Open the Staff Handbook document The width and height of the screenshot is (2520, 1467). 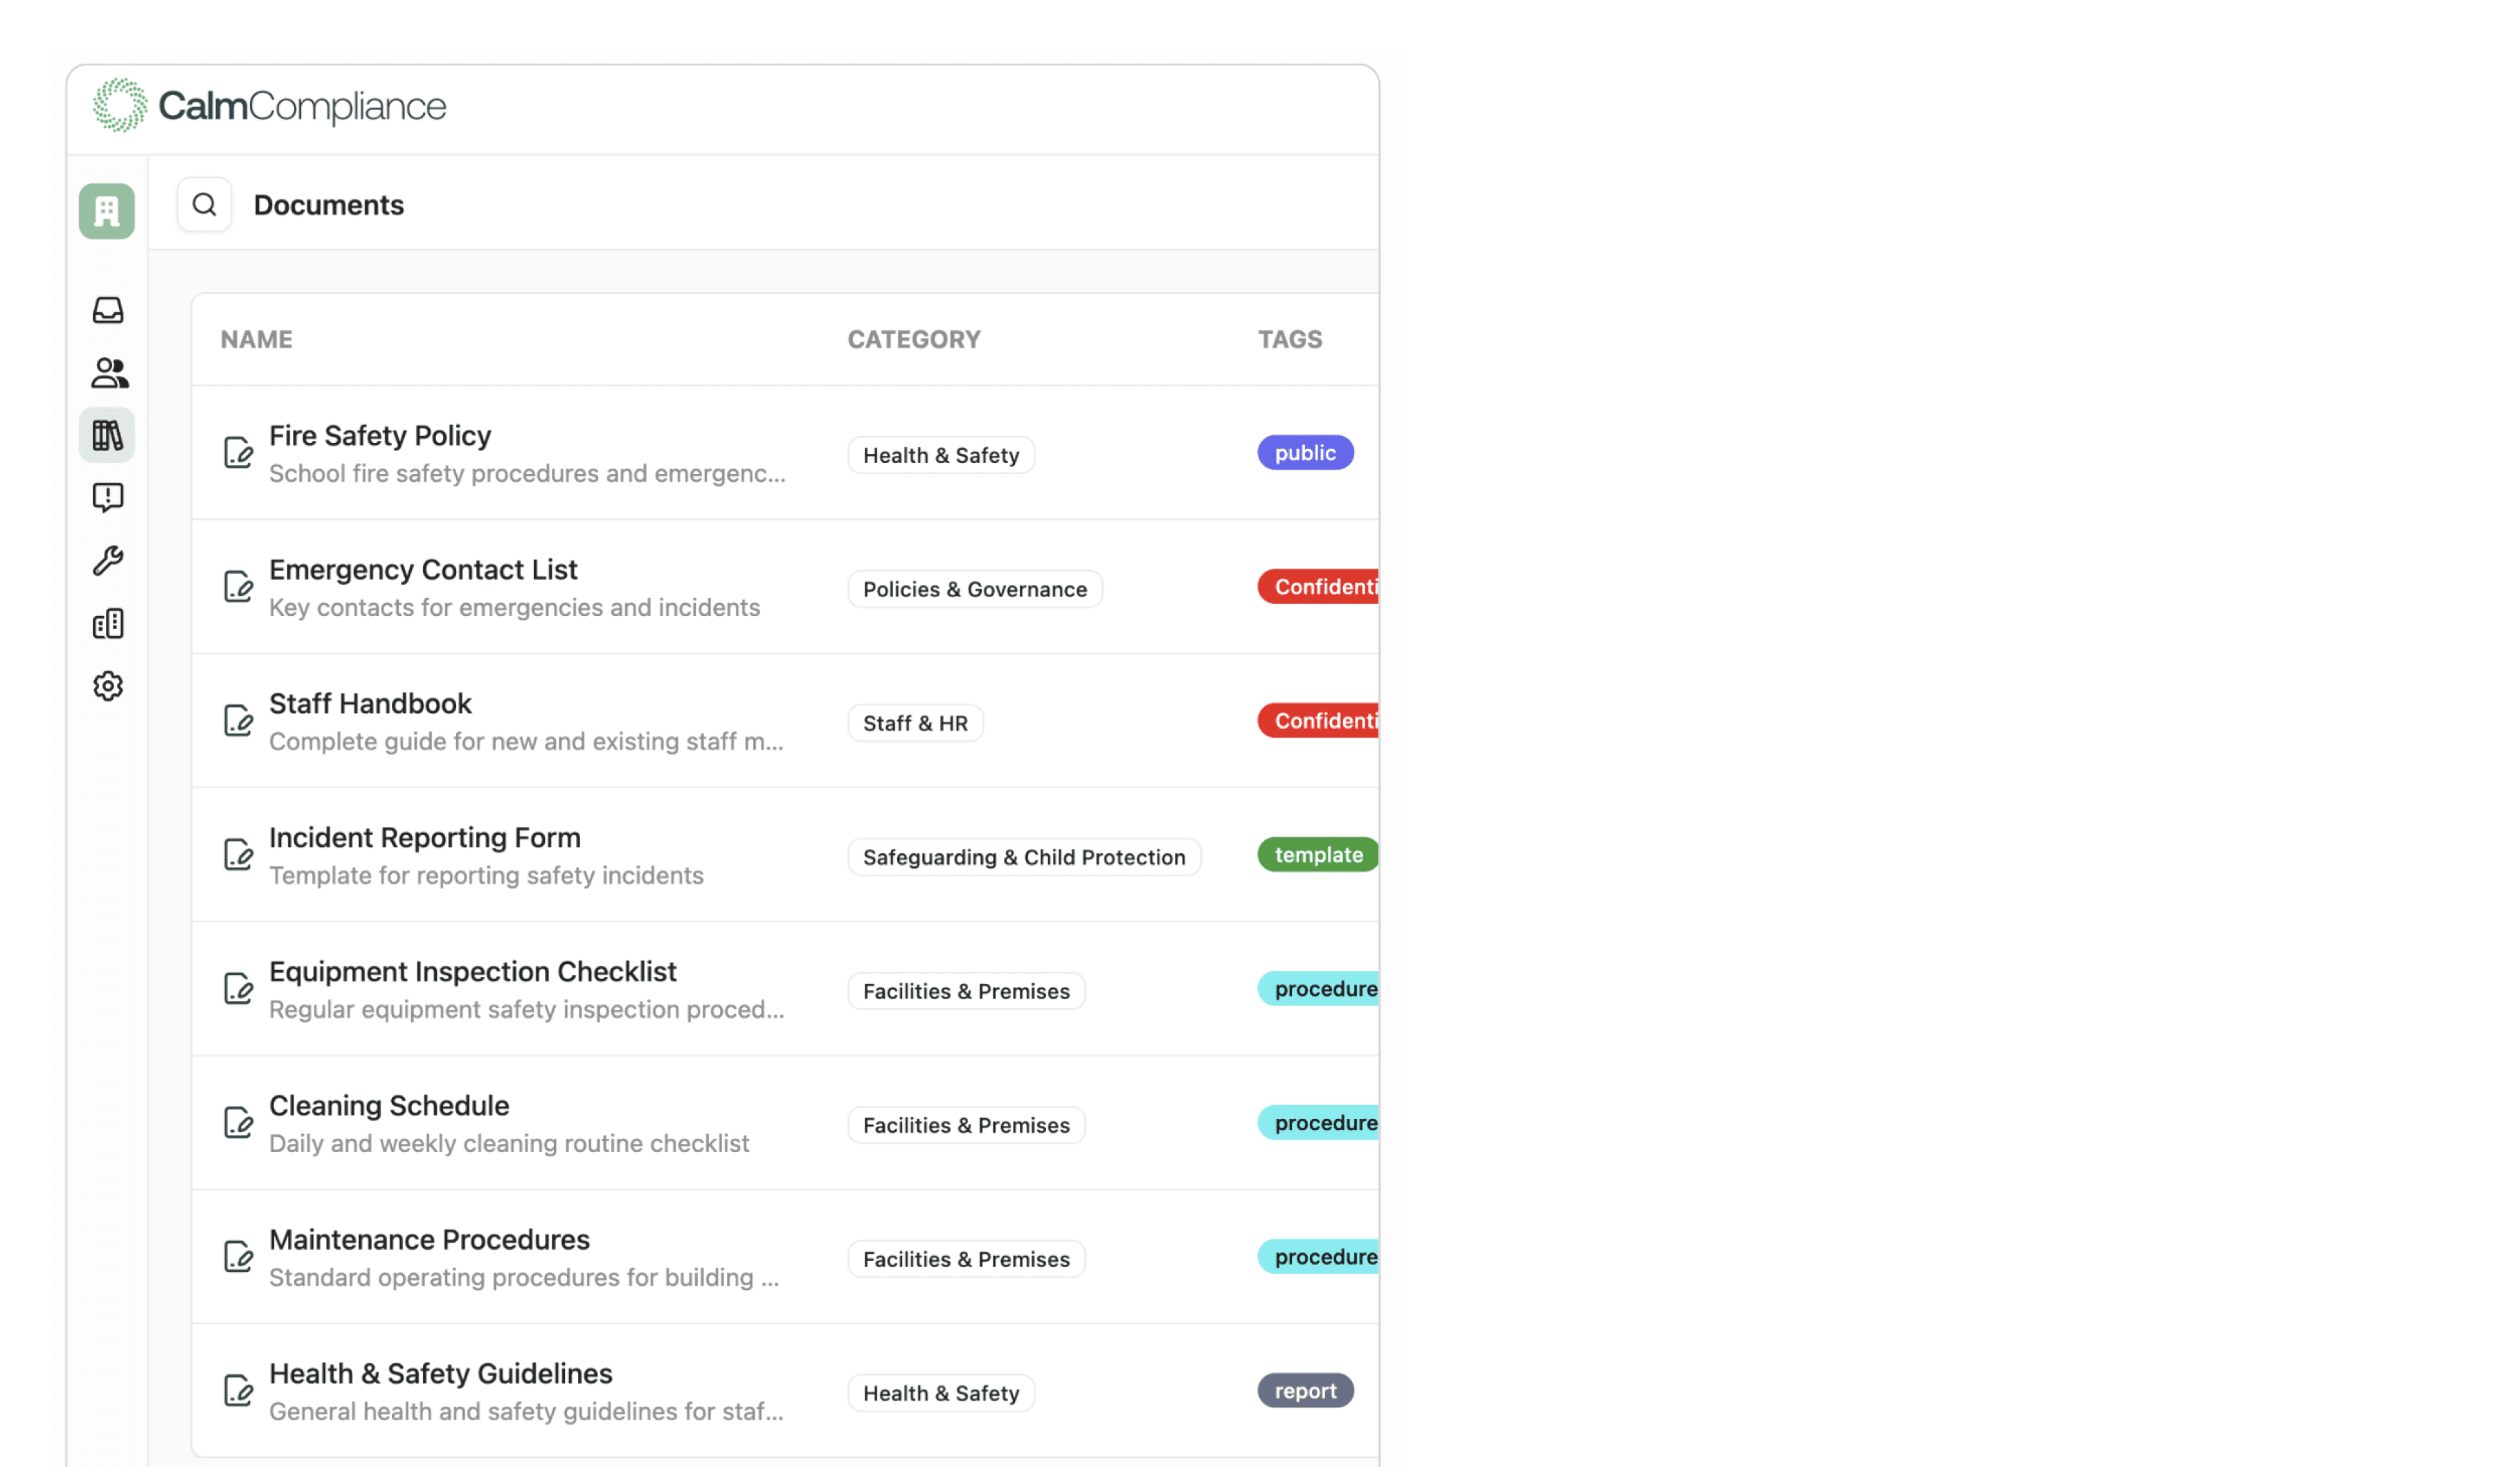370,702
